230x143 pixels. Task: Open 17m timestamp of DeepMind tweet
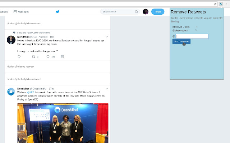coord(51,89)
